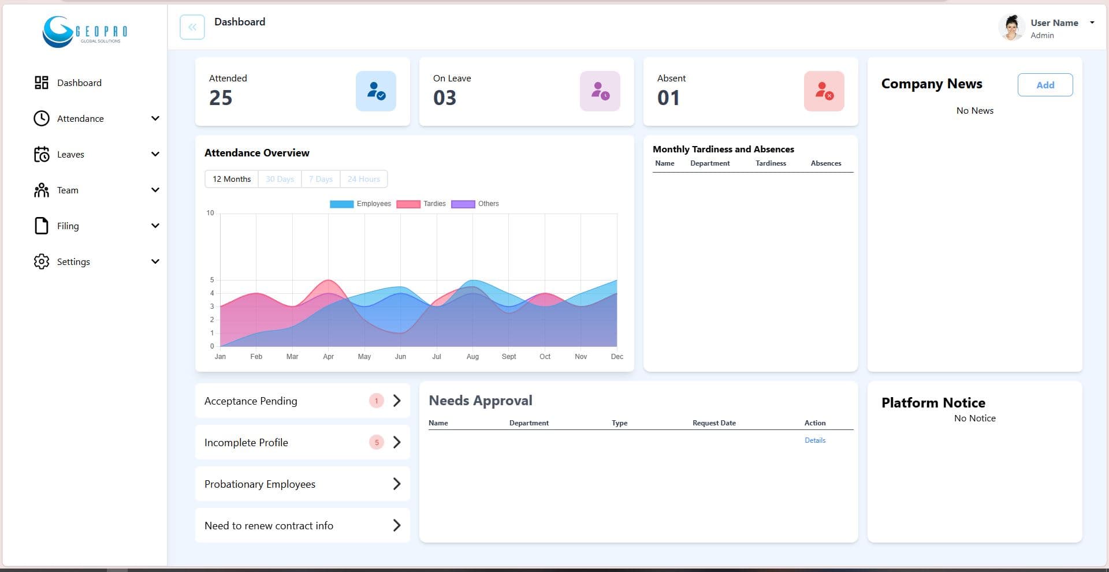Toggle Employees legend swatch

click(x=341, y=204)
